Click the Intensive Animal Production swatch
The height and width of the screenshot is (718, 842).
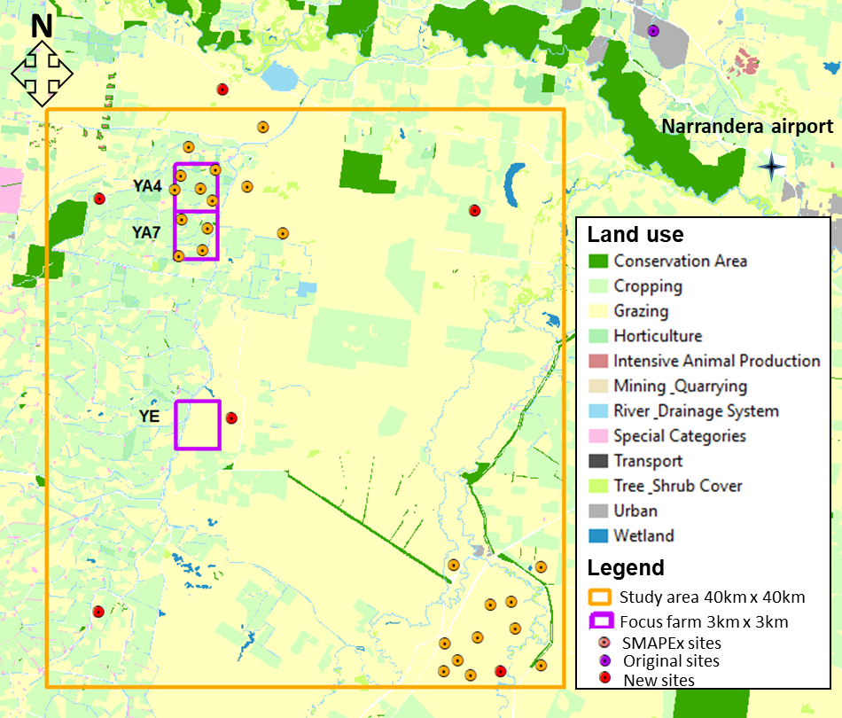[598, 361]
